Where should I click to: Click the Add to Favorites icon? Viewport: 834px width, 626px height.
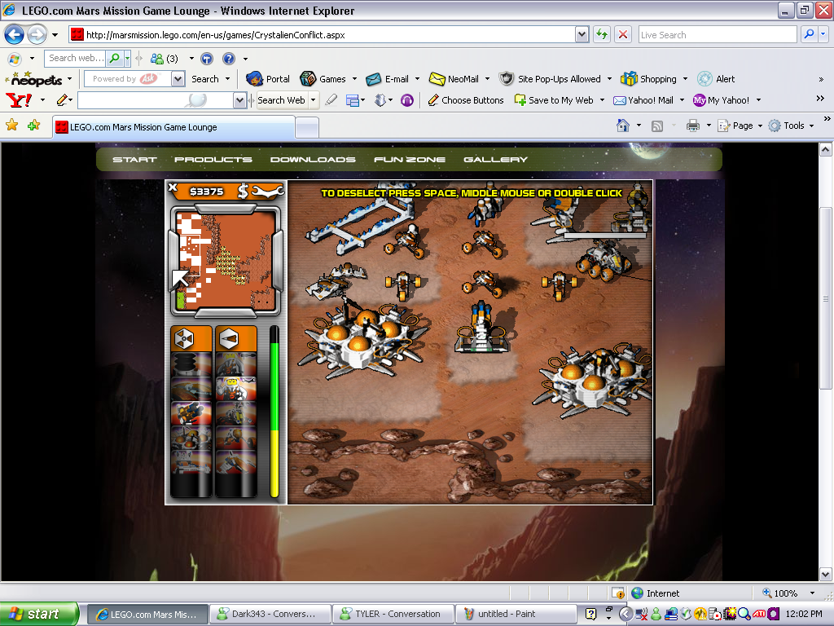point(34,125)
